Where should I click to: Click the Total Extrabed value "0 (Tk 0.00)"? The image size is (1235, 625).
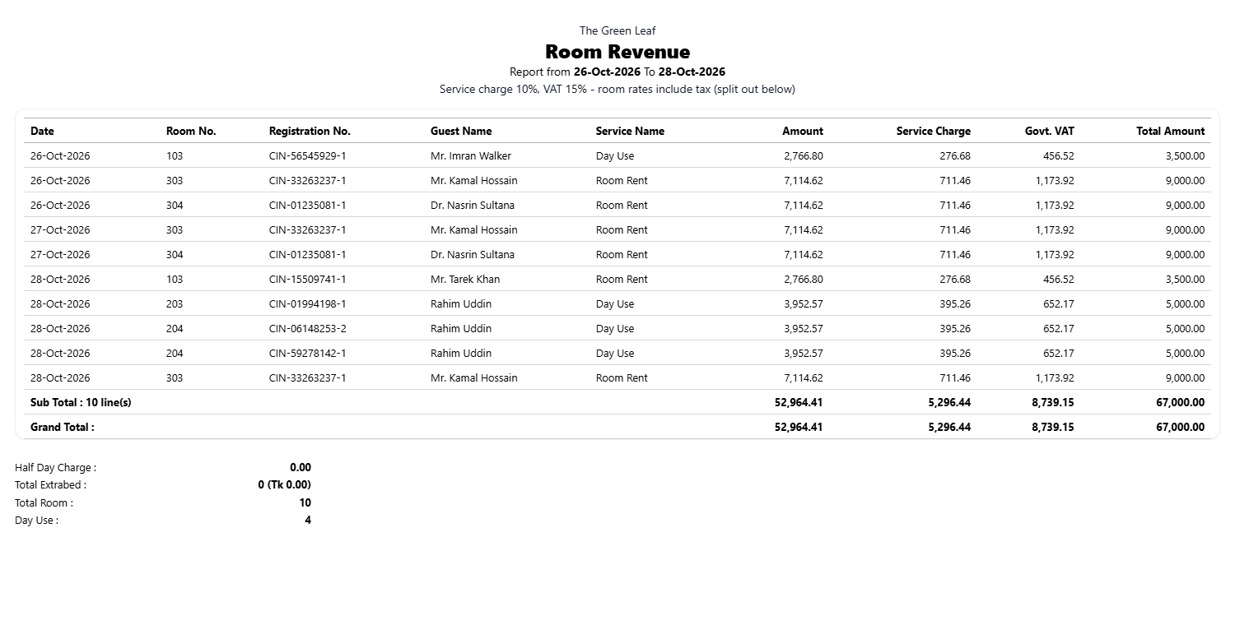284,484
